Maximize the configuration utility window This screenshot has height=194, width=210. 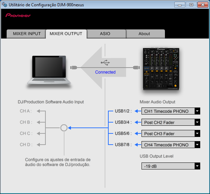pyautogui.click(x=191, y=5)
